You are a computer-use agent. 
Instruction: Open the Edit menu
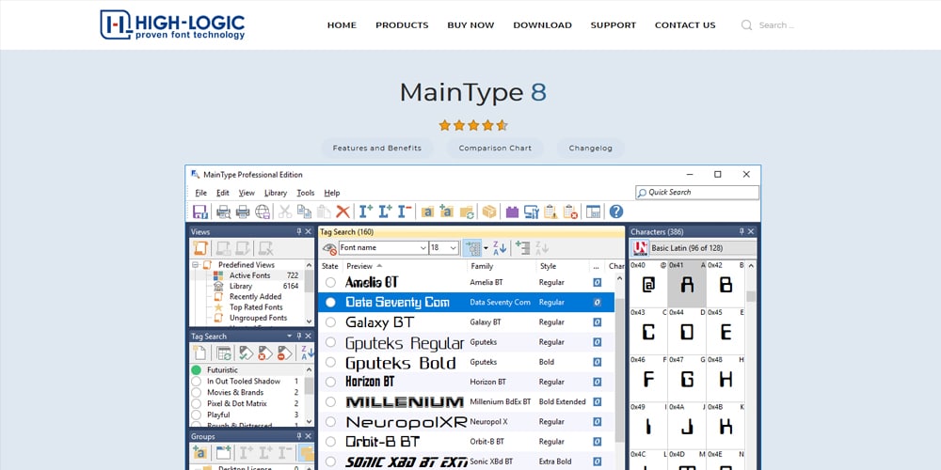(223, 193)
